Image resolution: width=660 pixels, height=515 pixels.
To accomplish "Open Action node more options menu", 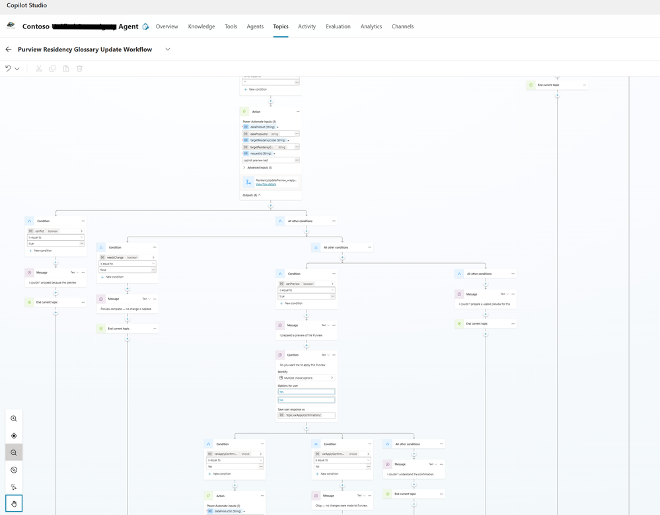I will pos(298,112).
